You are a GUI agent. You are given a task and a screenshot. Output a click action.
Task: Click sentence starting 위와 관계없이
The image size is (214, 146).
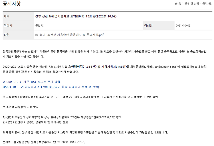[x=85, y=133]
